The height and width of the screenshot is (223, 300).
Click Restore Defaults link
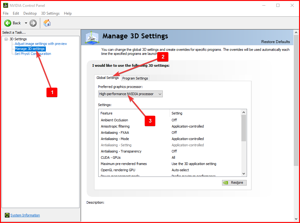click(275, 42)
